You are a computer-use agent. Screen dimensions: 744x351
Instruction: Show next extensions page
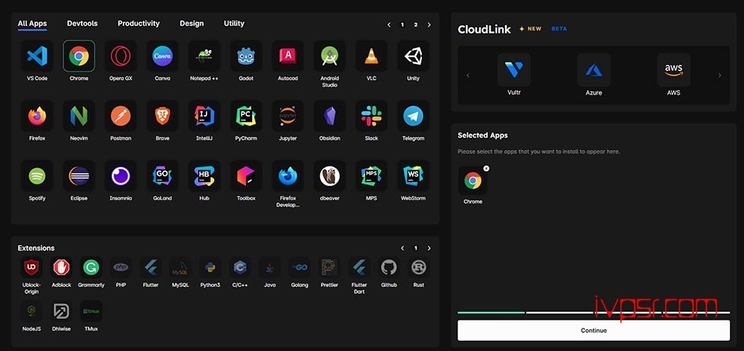point(429,249)
